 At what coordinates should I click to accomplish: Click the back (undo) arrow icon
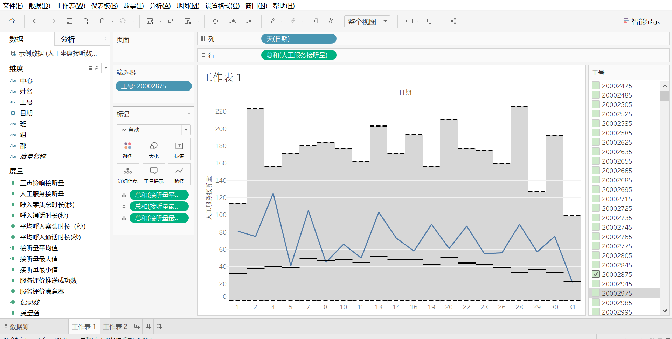(x=35, y=21)
